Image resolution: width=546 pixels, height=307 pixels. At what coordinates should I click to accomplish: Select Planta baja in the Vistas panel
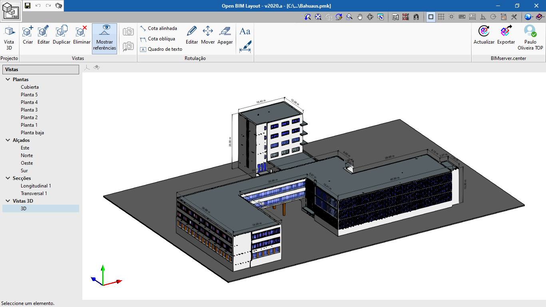(32, 132)
